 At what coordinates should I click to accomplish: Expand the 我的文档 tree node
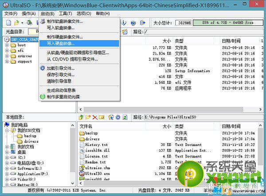point(7,147)
